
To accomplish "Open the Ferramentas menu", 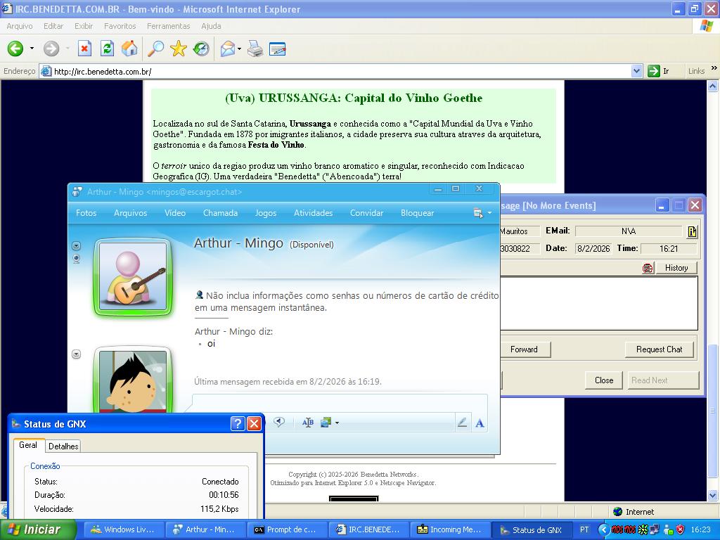I will pyautogui.click(x=168, y=26).
